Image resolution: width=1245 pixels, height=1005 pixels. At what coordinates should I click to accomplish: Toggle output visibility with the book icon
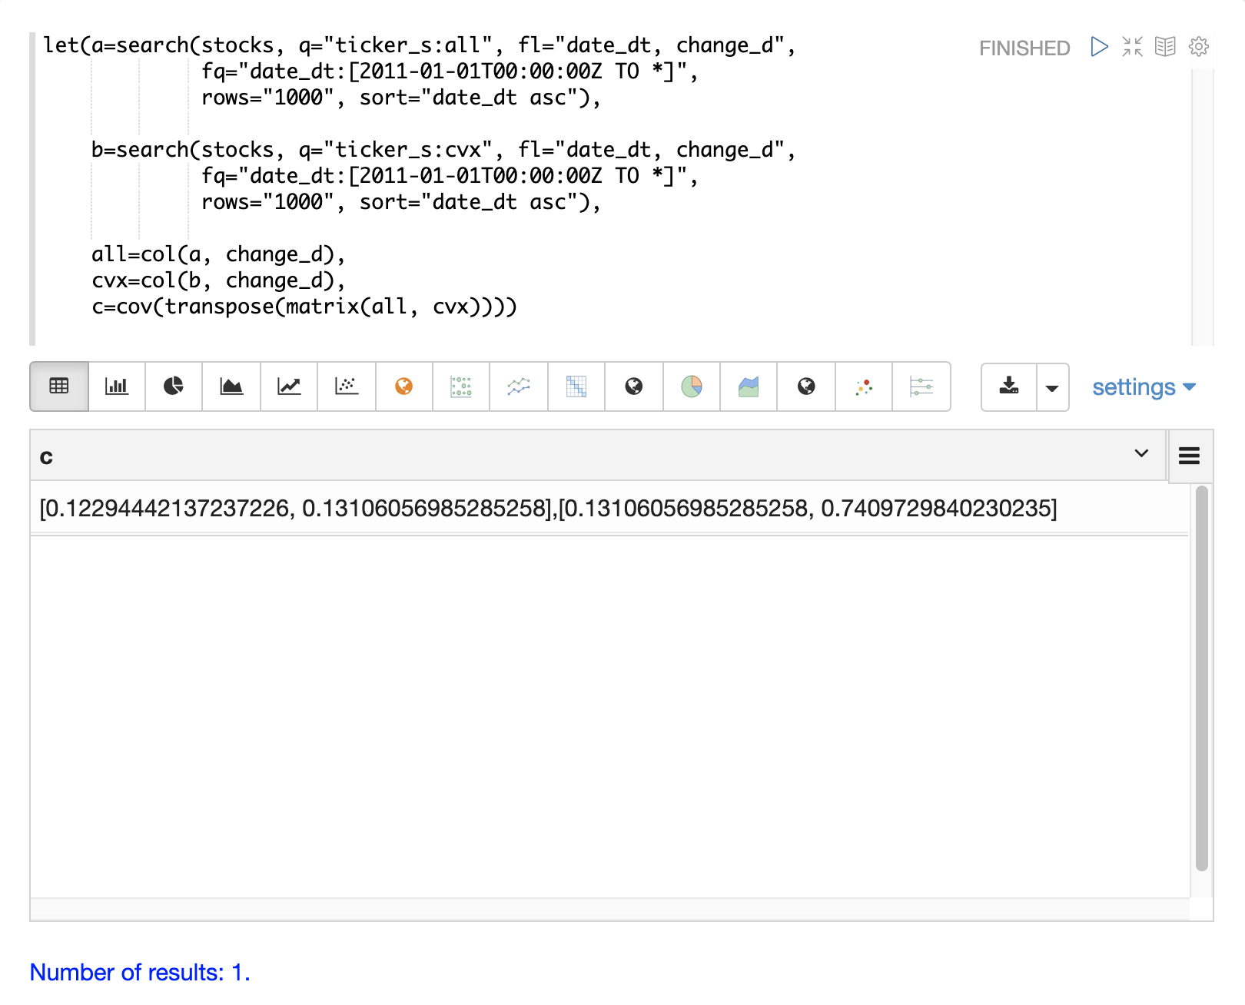pos(1165,47)
